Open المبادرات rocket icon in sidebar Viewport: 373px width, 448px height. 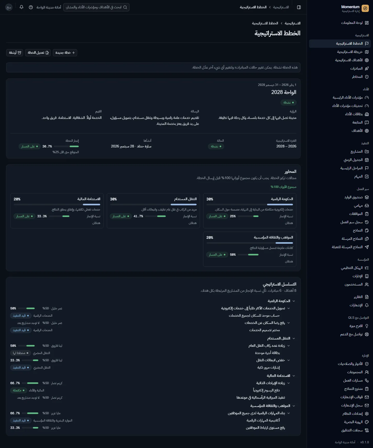pos(367,69)
